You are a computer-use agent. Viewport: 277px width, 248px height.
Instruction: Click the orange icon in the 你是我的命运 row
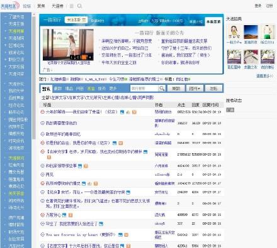tap(121, 143)
